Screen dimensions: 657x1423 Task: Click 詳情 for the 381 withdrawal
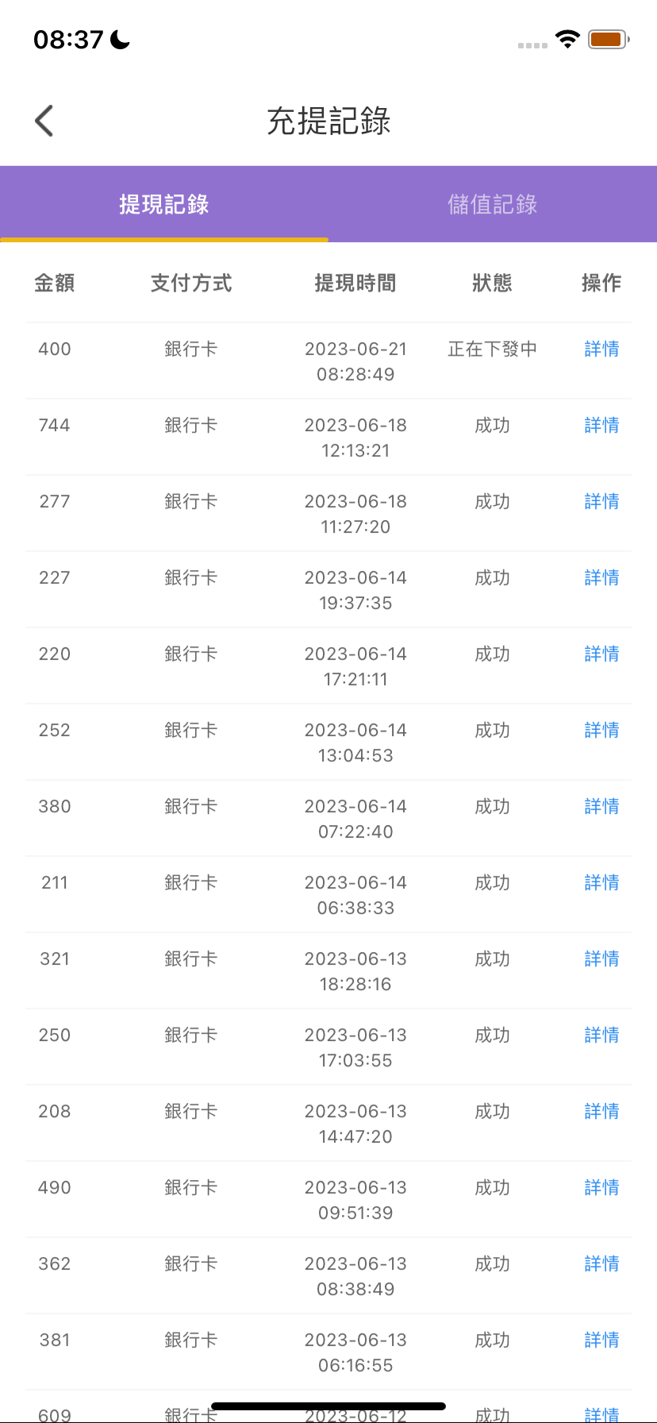(601, 1340)
